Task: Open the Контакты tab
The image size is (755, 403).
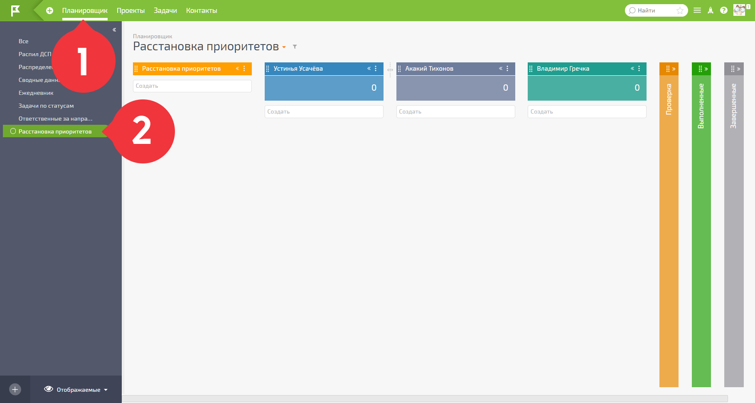Action: 202,10
